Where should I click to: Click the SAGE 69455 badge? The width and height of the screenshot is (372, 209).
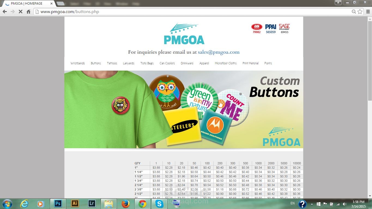[x=284, y=29]
